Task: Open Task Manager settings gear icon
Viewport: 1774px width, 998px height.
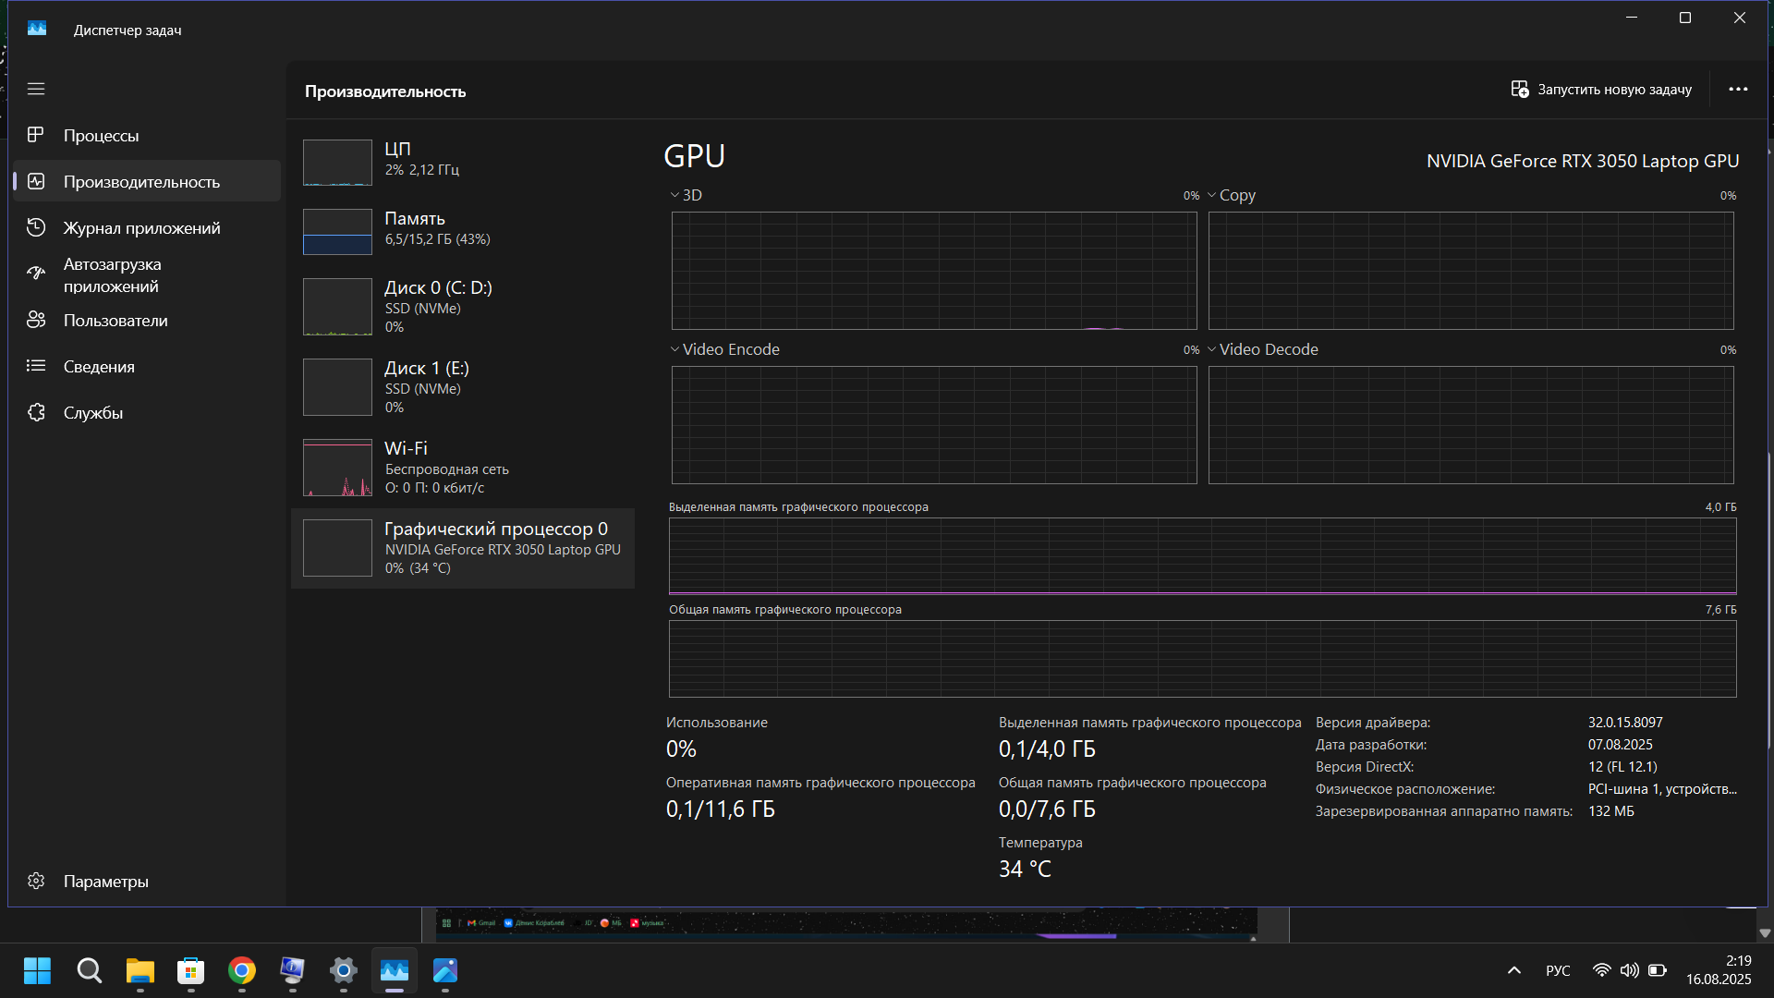Action: [x=36, y=881]
